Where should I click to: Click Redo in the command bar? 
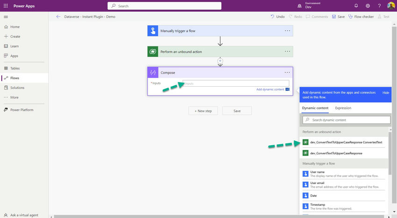point(296,17)
